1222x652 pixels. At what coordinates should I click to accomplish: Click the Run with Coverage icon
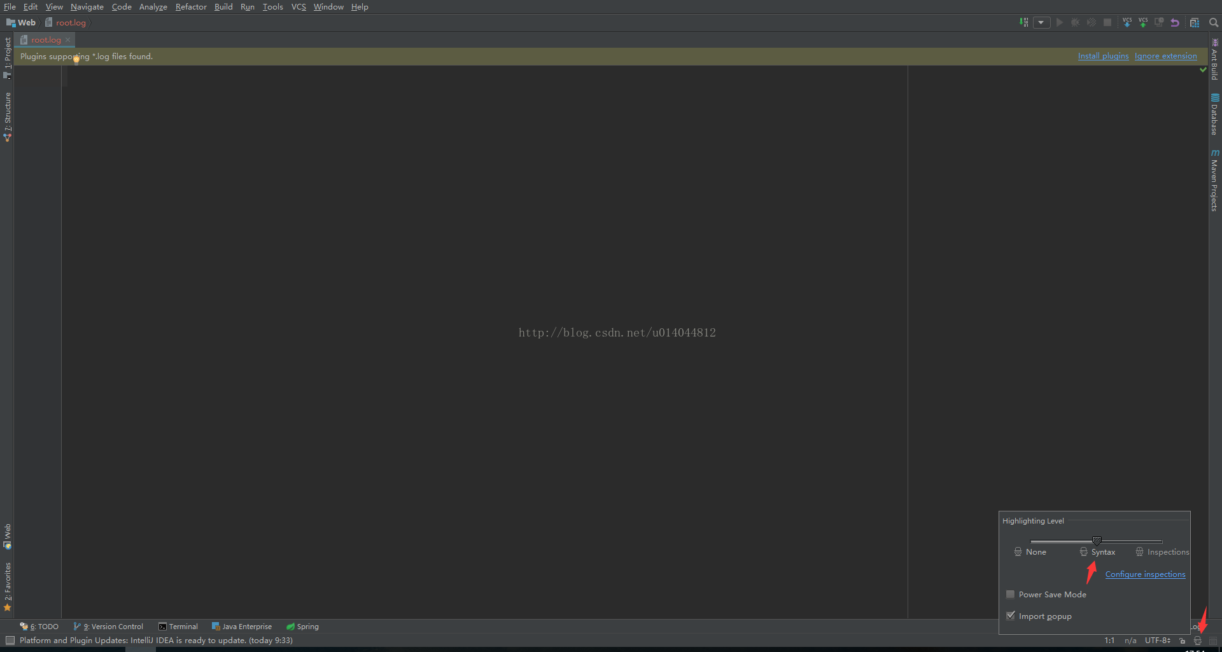coord(1092,22)
